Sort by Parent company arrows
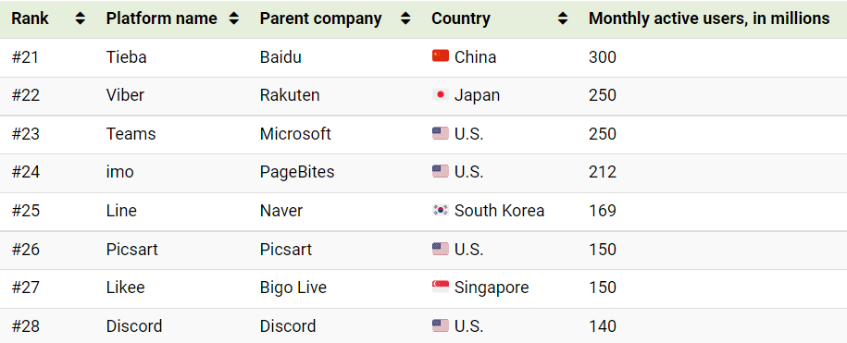This screenshot has height=343, width=847. click(x=405, y=18)
